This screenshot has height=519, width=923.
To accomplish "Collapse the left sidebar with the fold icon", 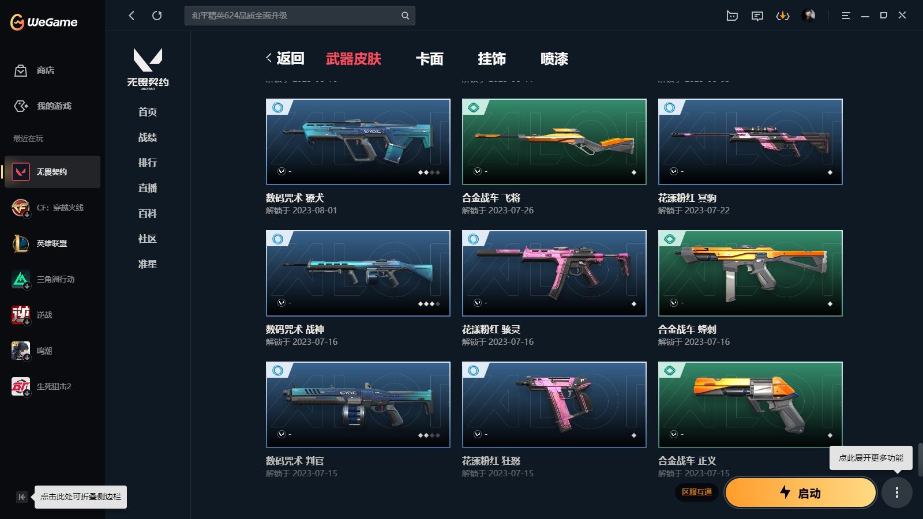I will point(22,497).
